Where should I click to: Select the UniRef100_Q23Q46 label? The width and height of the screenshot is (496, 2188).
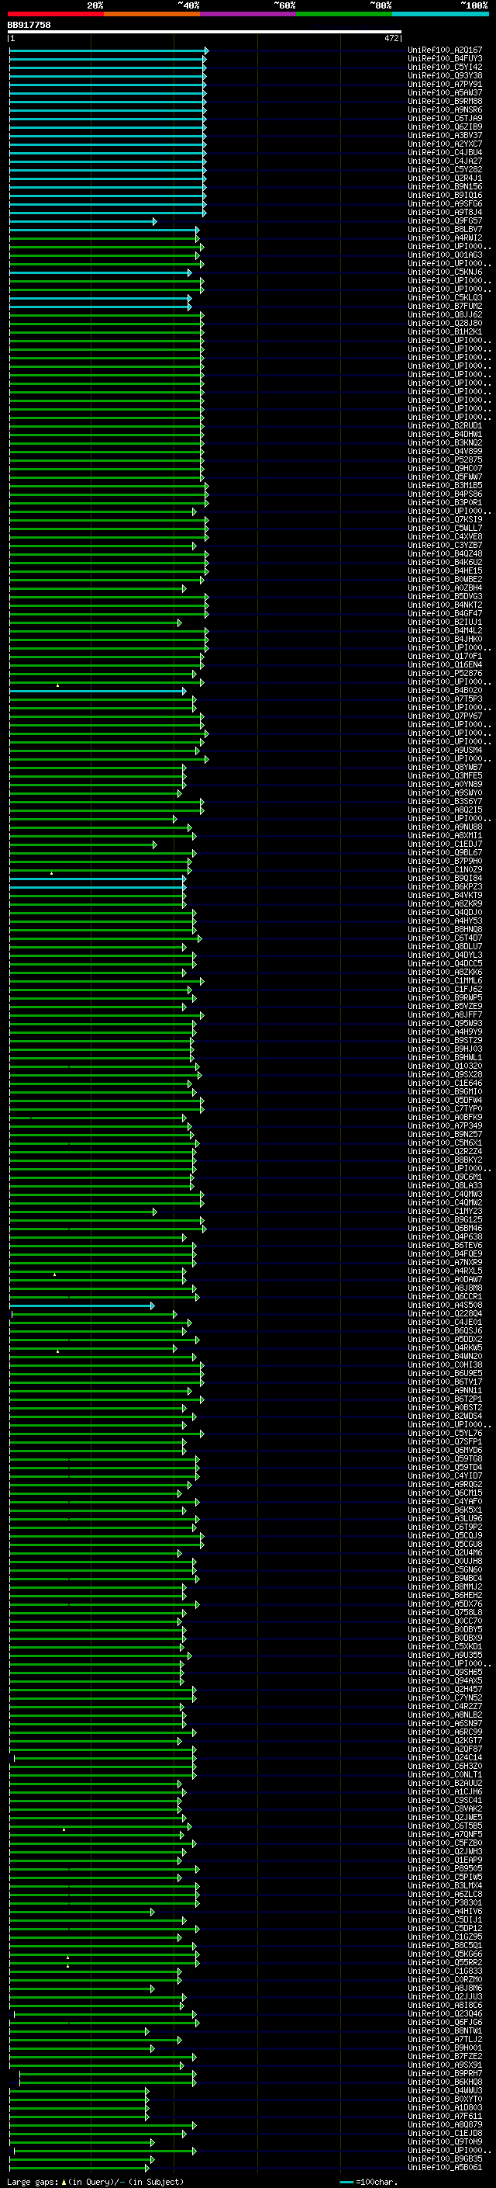tap(445, 2013)
